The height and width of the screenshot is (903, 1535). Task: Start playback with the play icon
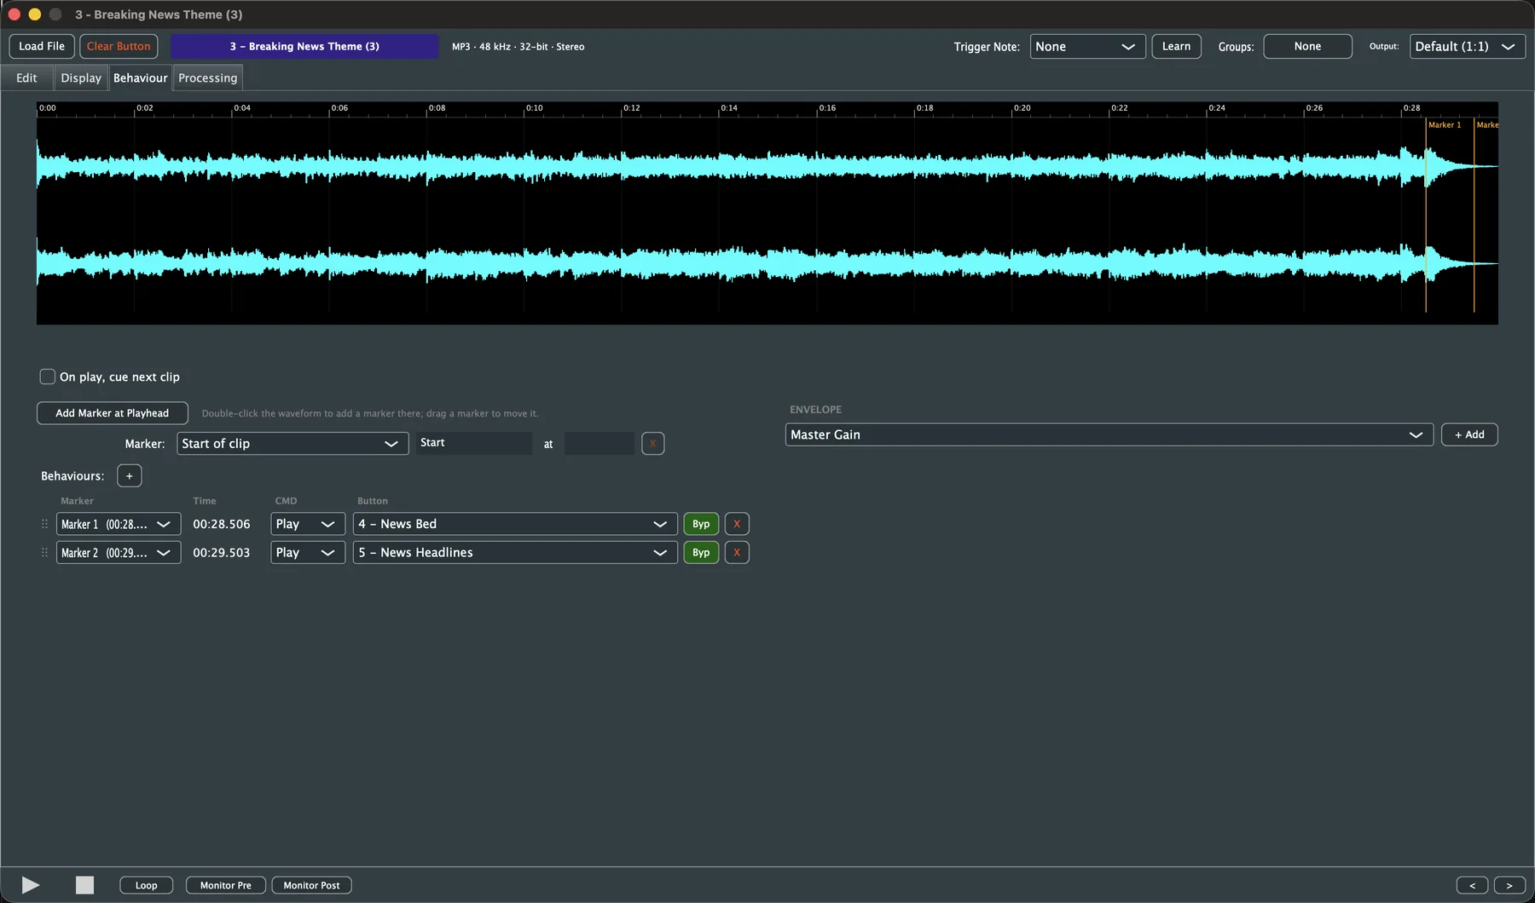coord(31,885)
